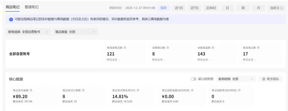Click help icon beside 动销笔记数
The width and height of the screenshot is (288, 111).
[167, 48]
